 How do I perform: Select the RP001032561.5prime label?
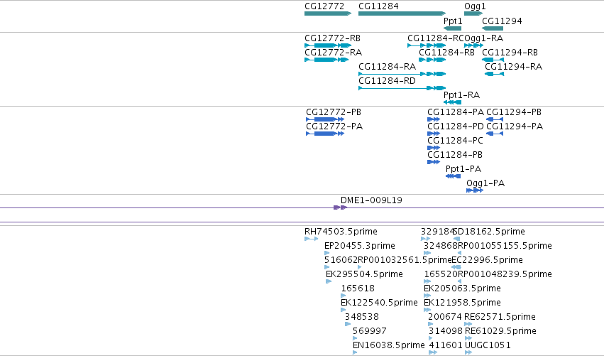pos(405,260)
